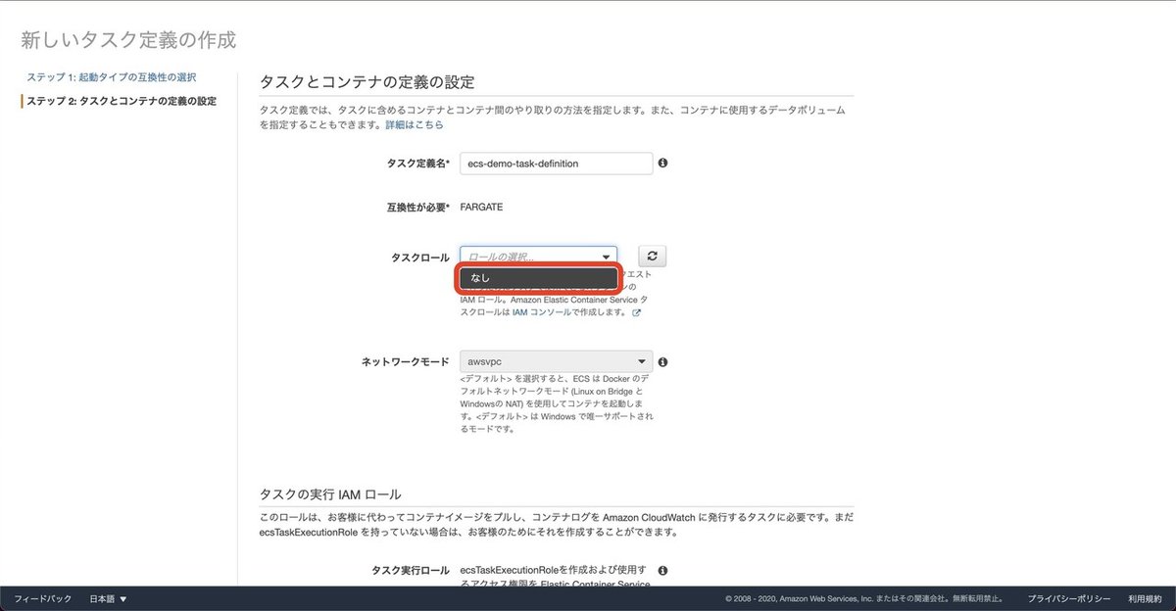Open IAM console via the external link icon
Screen dimensions: 1176x611
tap(635, 312)
